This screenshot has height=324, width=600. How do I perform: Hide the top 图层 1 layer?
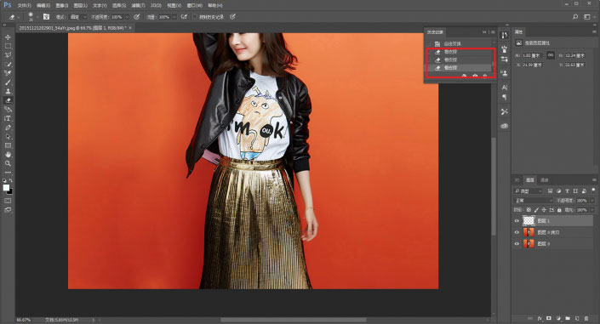pos(517,221)
